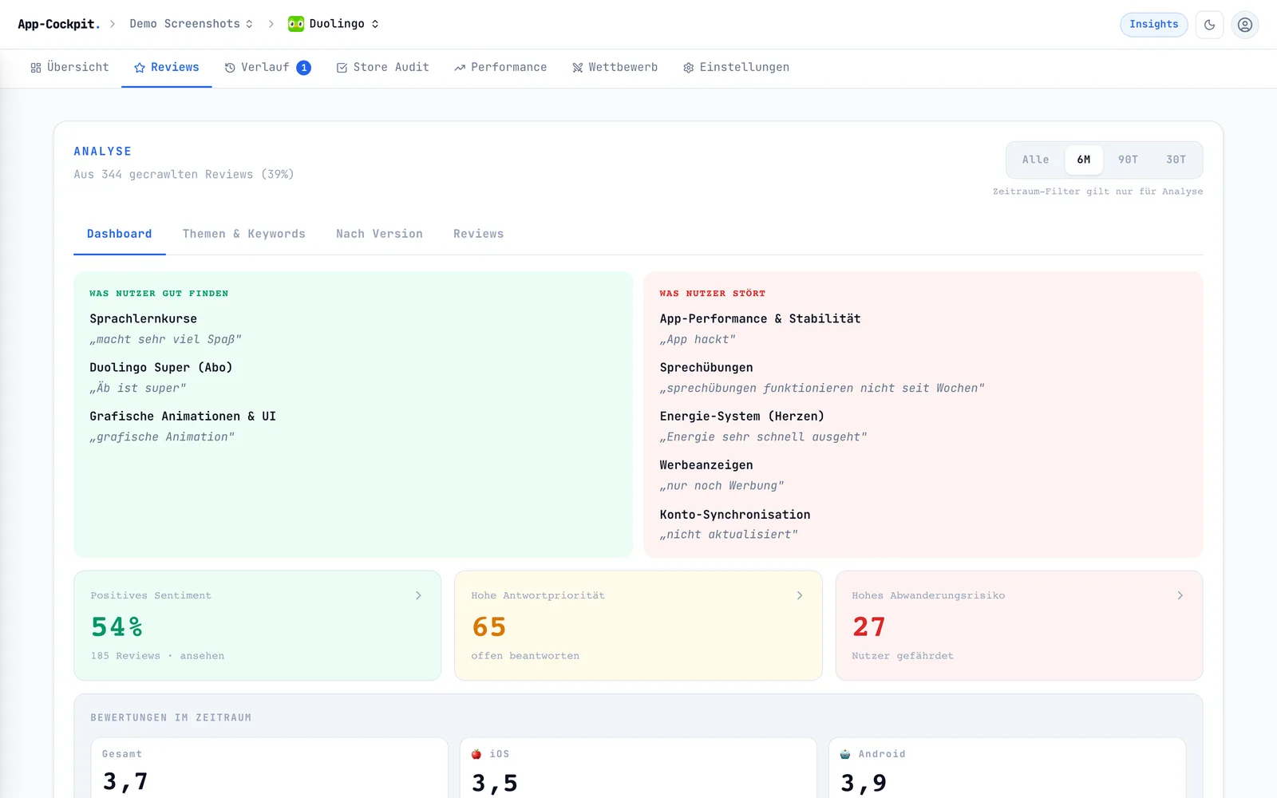Select the 6M time range filter
Viewport: 1277px width, 798px height.
[x=1084, y=160]
